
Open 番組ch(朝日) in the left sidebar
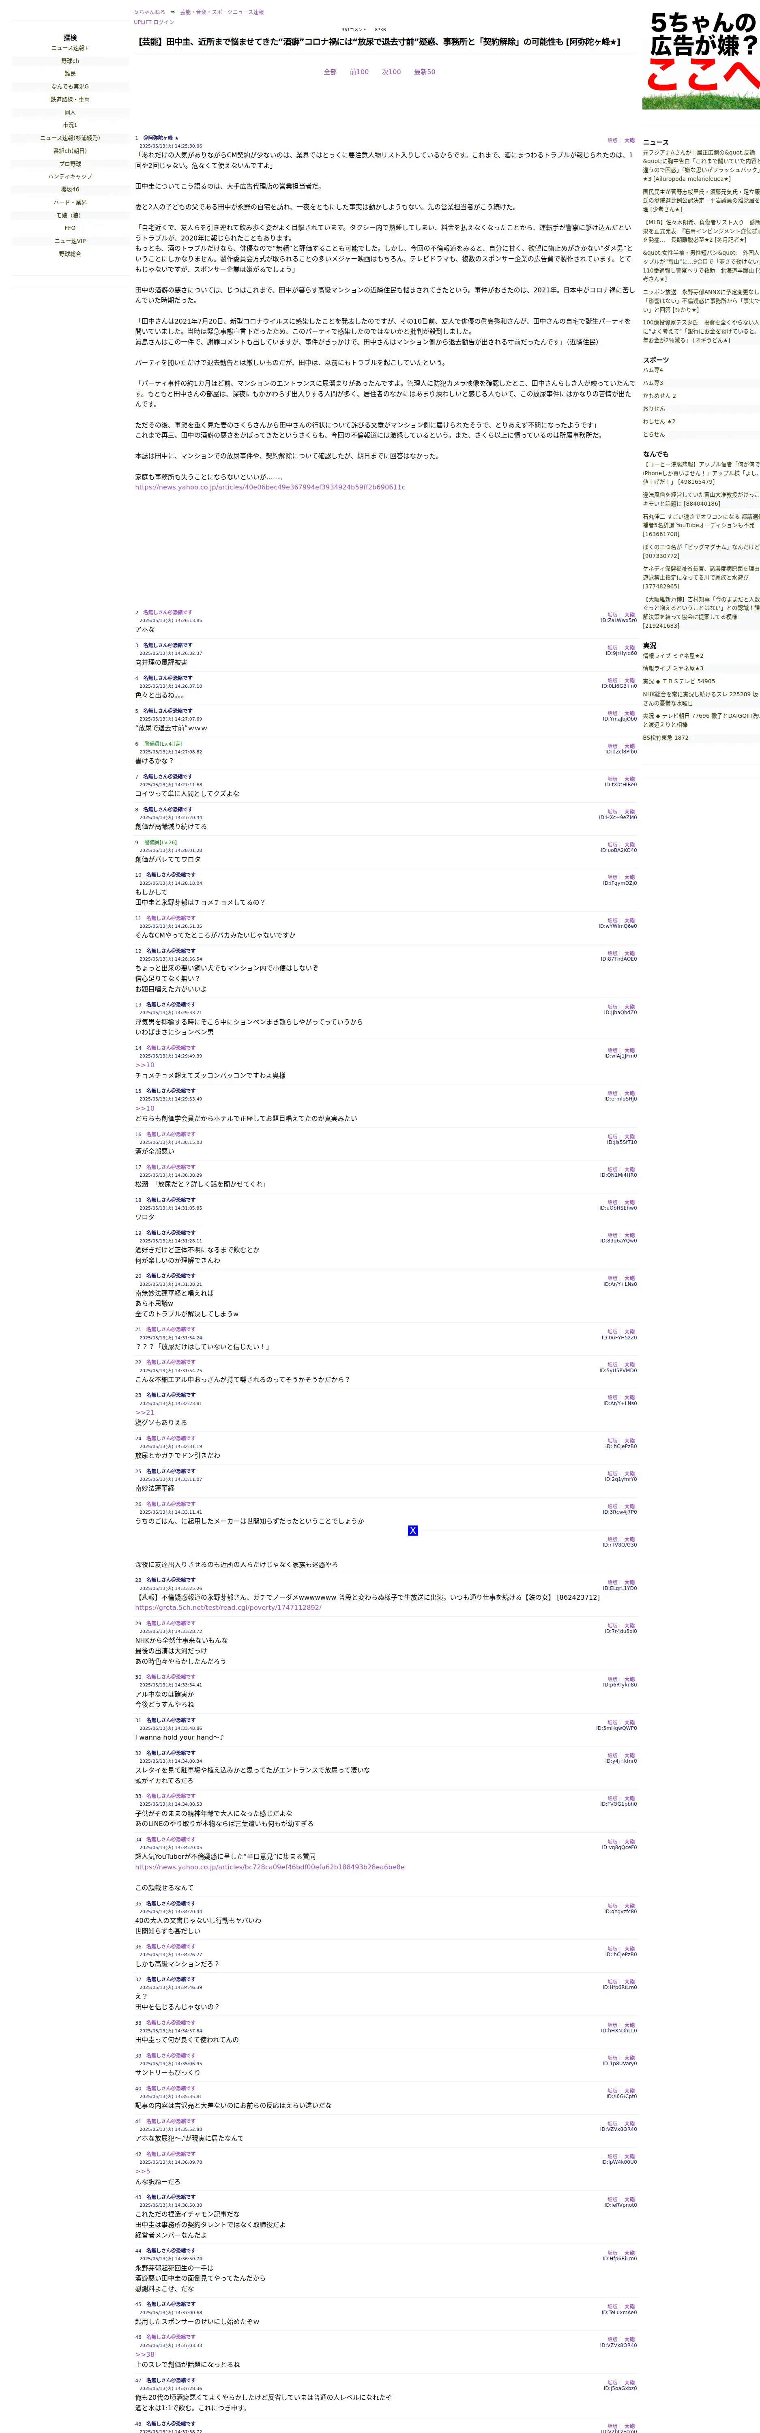(70, 151)
